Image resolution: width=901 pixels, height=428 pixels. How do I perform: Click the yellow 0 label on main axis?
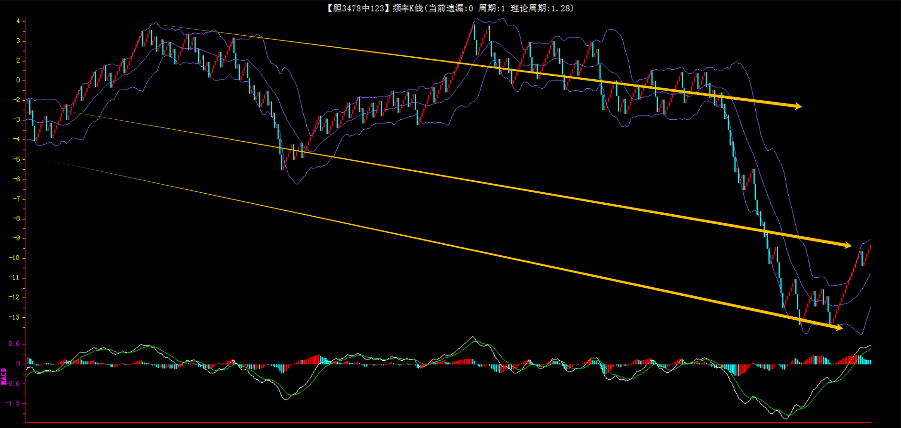[18, 80]
